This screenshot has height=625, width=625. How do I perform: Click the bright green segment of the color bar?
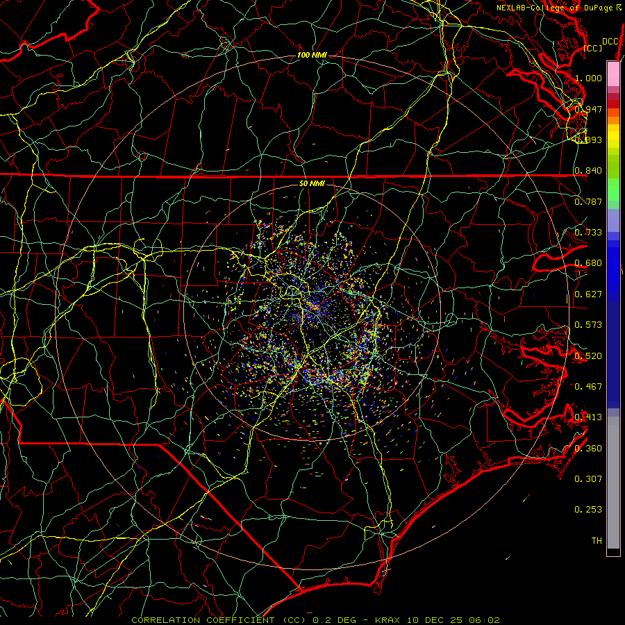coord(613,190)
